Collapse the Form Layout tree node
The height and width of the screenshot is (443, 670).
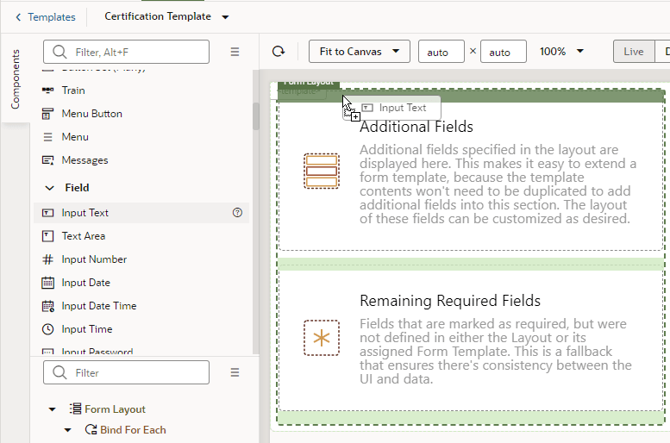pos(53,409)
